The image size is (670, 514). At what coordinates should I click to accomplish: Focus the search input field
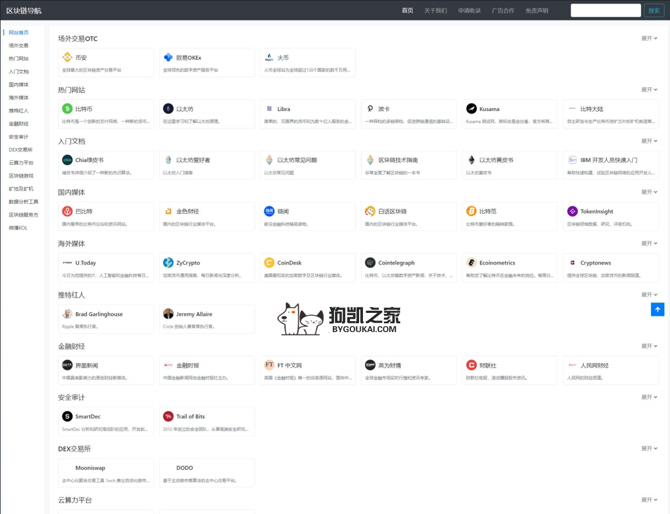pos(605,10)
